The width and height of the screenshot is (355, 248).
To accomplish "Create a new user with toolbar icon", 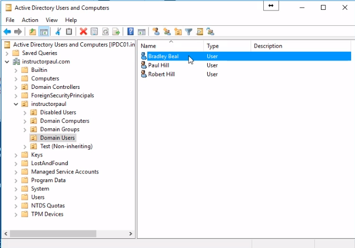I will pos(156,31).
